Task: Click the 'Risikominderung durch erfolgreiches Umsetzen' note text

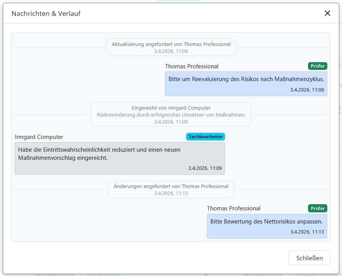Action: [x=171, y=115]
